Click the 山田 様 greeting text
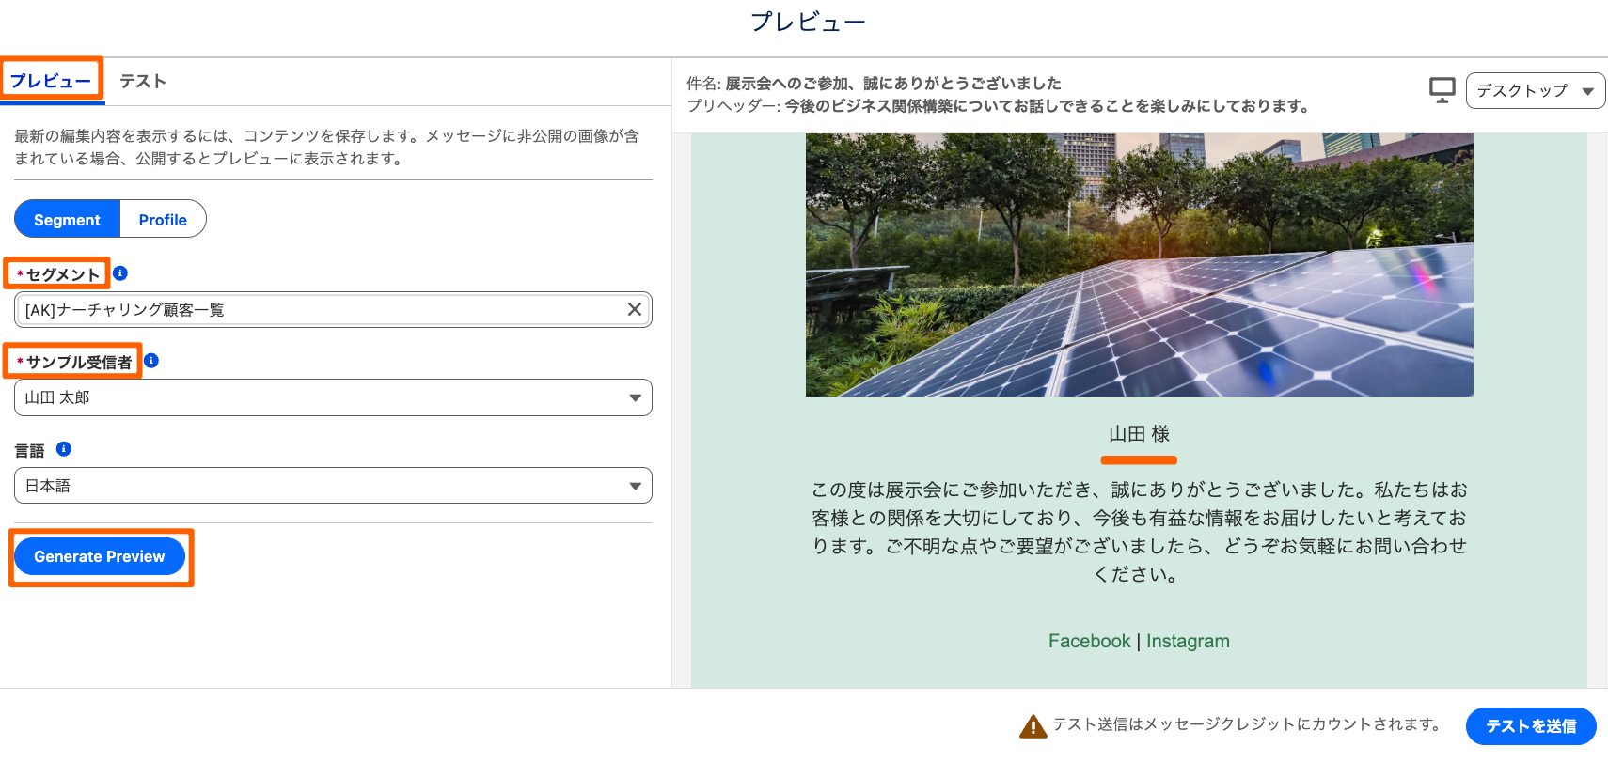The height and width of the screenshot is (762, 1608). coord(1139,433)
